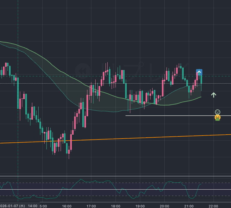Click the 2026-01-07 14:00 date label
Screen dimensions: 231x208
(19, 206)
